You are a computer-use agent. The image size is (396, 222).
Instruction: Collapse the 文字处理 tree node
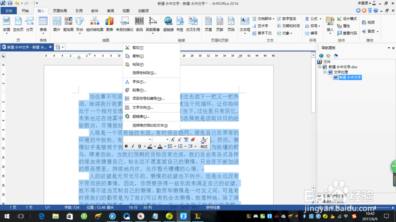point(325,72)
